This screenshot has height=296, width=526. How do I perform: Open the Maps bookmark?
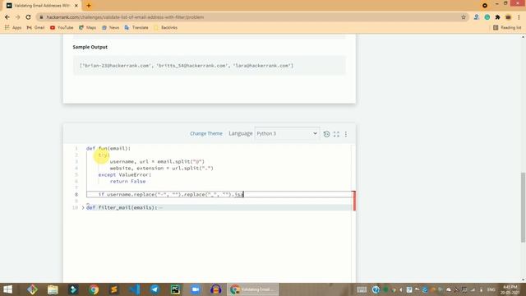click(87, 27)
